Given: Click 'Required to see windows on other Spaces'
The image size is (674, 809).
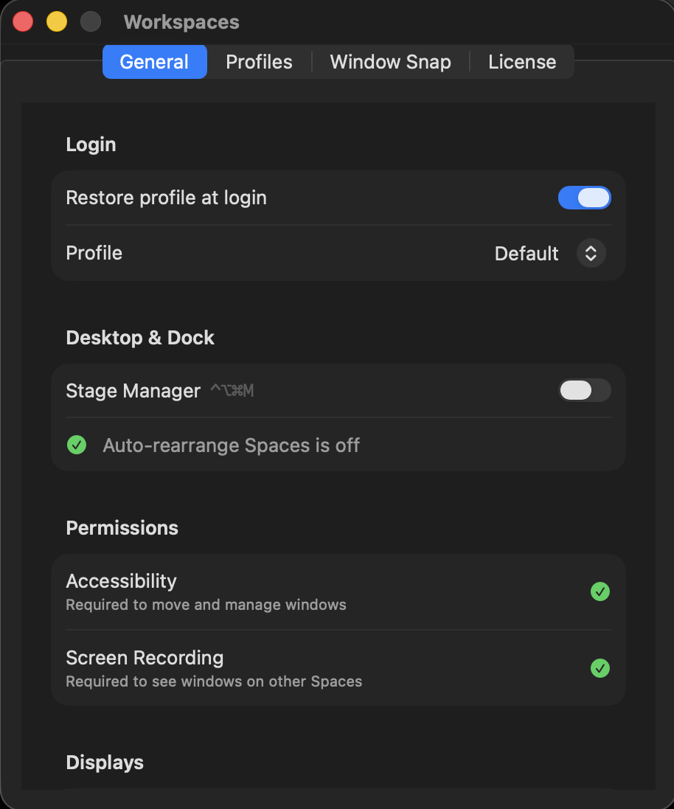Looking at the screenshot, I should coord(214,681).
